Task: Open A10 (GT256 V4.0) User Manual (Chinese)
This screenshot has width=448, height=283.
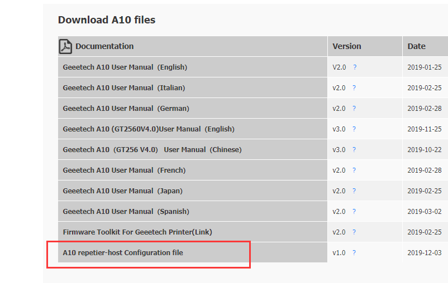Action: pos(152,150)
